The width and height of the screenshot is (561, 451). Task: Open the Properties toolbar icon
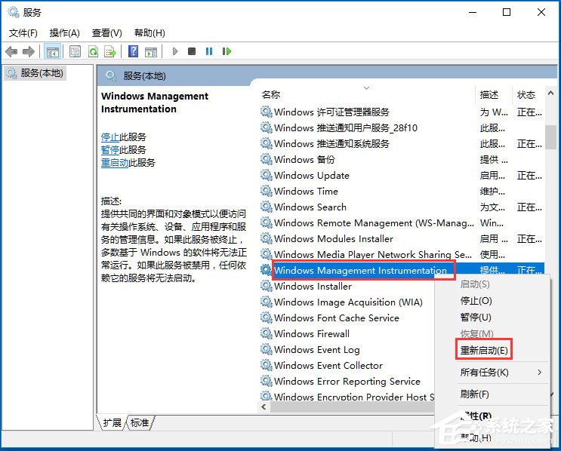pos(75,52)
